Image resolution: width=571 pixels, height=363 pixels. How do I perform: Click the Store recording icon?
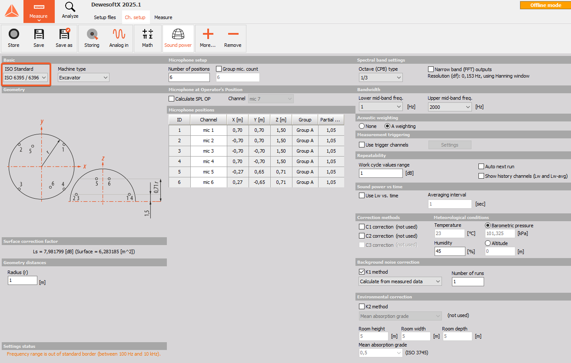pyautogui.click(x=13, y=39)
